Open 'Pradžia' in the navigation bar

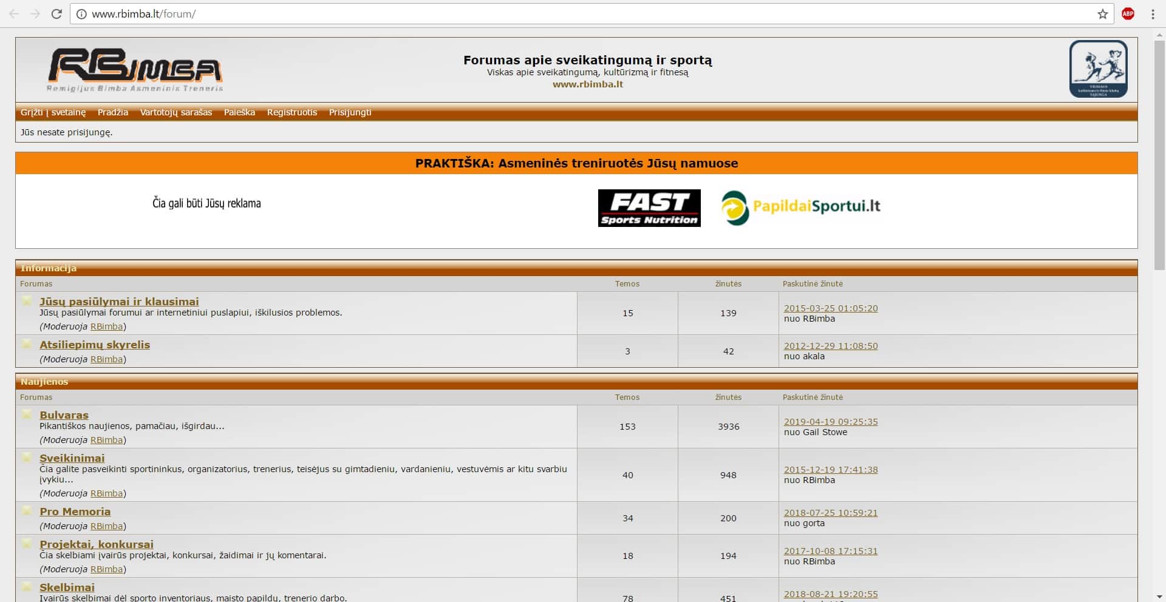pos(113,112)
